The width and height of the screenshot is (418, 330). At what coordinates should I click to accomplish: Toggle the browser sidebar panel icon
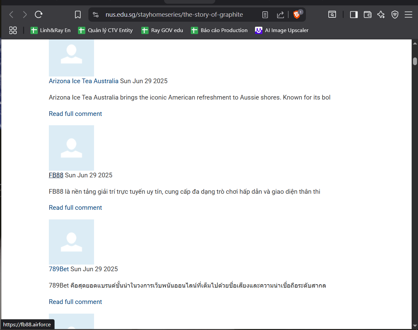(354, 14)
